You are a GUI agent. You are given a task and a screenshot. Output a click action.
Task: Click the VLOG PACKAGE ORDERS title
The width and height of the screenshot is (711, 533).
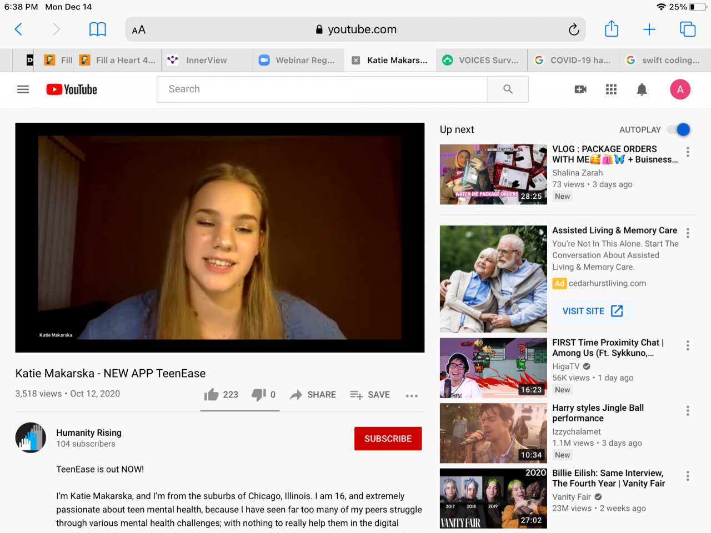(x=615, y=154)
